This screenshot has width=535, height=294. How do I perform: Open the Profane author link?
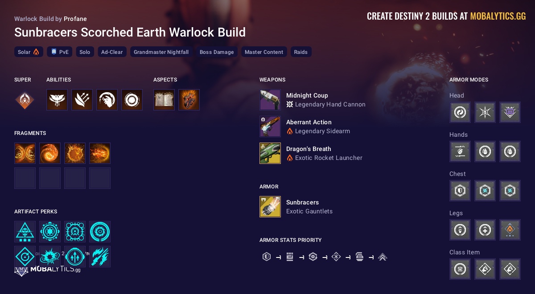(75, 19)
